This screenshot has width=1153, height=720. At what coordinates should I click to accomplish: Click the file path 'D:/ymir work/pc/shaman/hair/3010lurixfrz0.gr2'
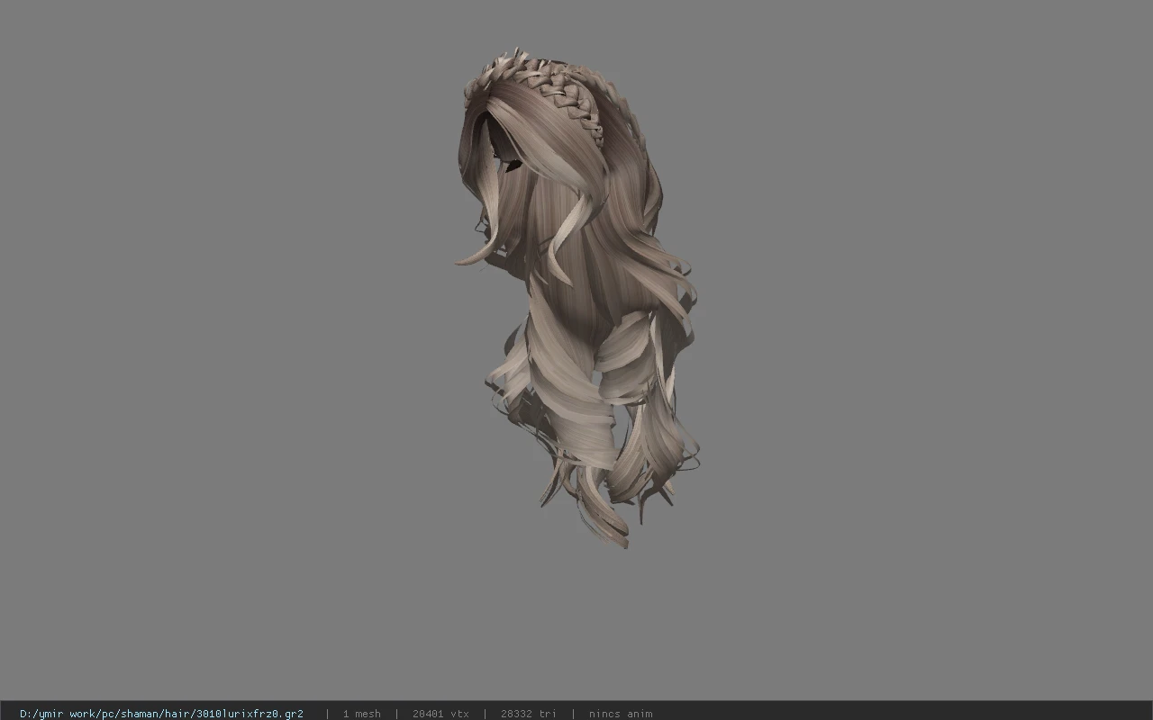(161, 714)
